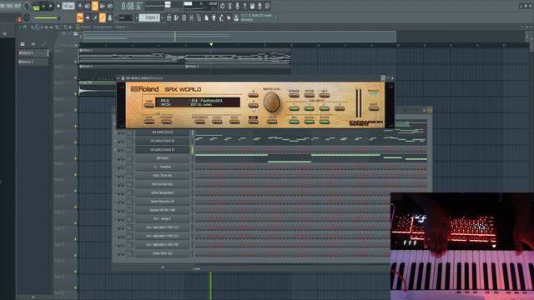Toggle tone switch 3 green button
The image size is (534, 300).
pyautogui.click(x=325, y=108)
